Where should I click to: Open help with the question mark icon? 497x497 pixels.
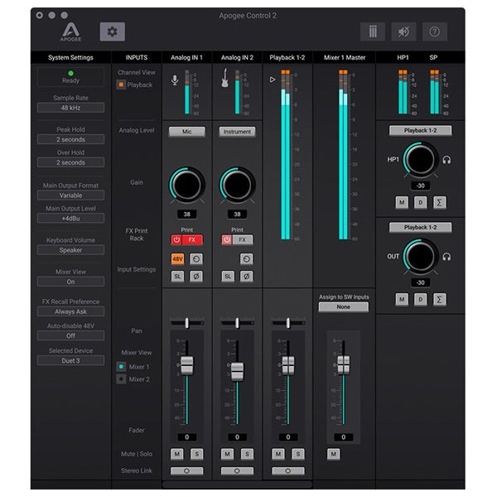click(434, 31)
